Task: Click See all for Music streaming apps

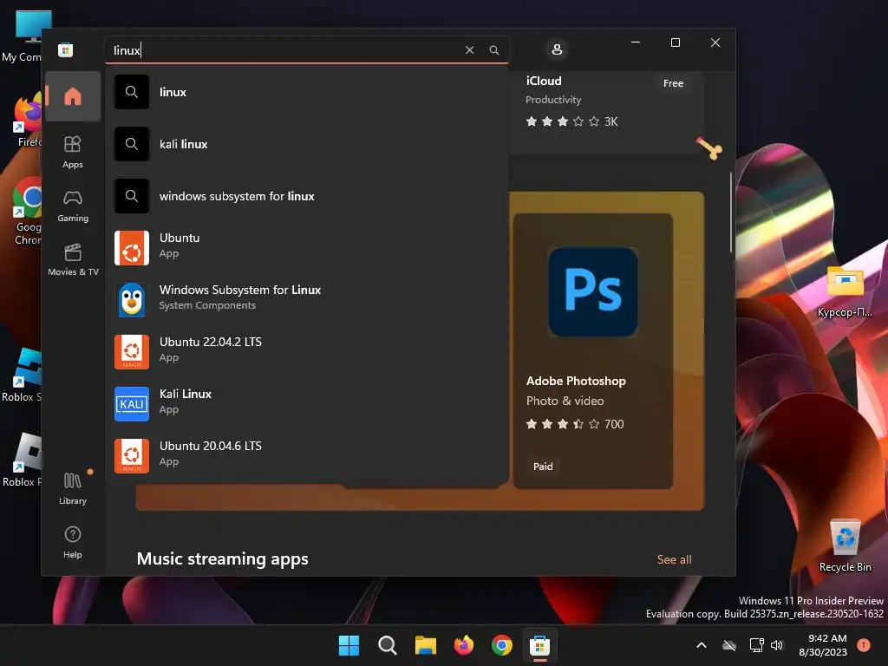Action: [674, 559]
